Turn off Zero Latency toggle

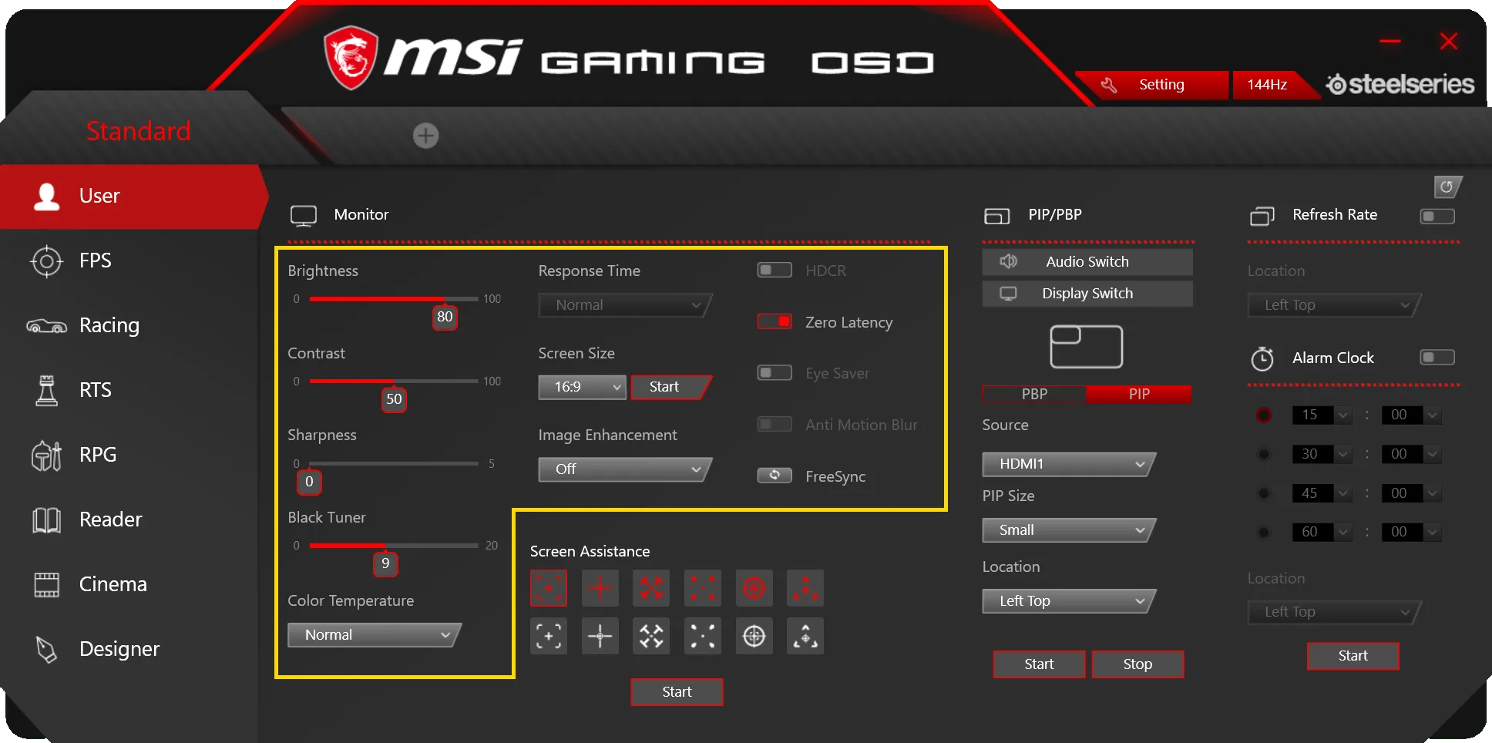point(775,321)
